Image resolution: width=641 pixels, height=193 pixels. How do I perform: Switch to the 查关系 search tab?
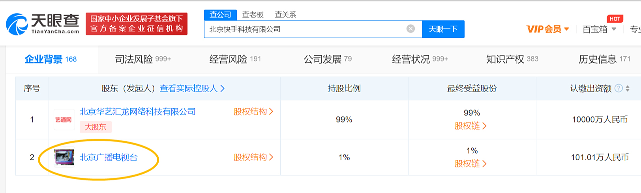click(x=285, y=15)
